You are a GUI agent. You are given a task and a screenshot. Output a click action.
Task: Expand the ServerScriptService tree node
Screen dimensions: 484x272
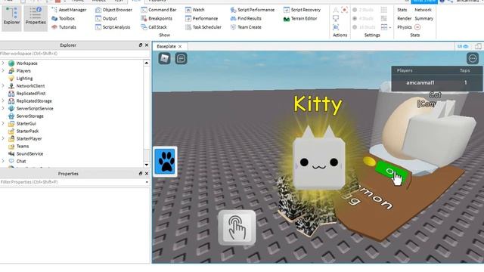(x=3, y=108)
